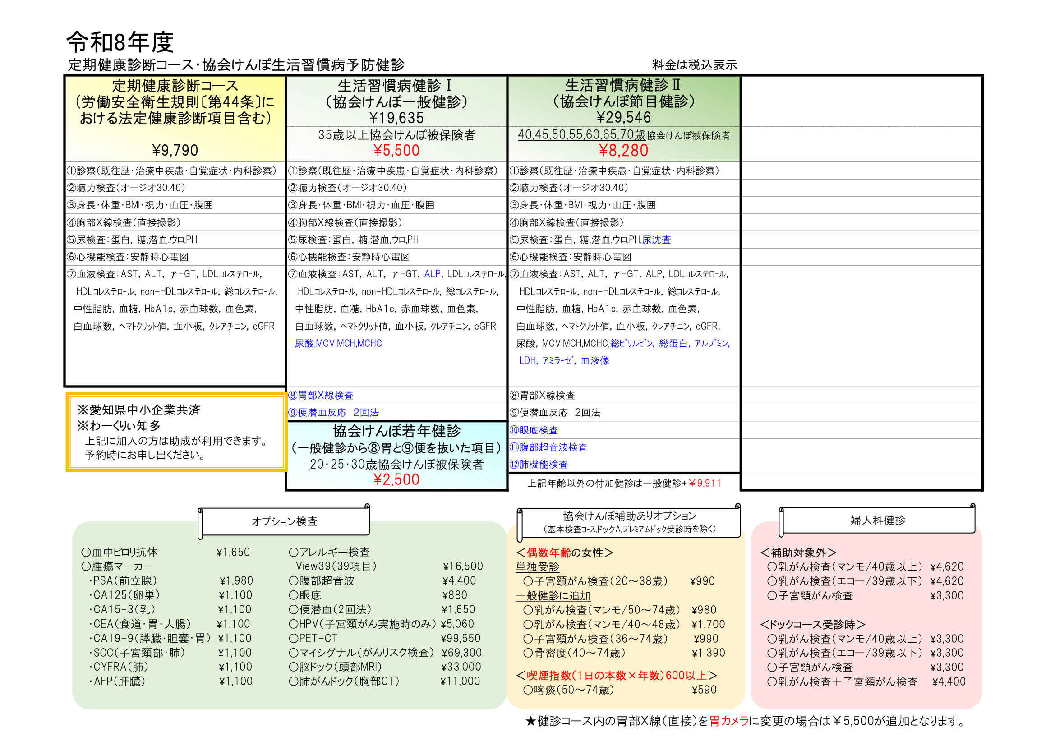Click blue '⑧胃部X線検査' in column I
Image resolution: width=1055 pixels, height=746 pixels.
point(321,396)
